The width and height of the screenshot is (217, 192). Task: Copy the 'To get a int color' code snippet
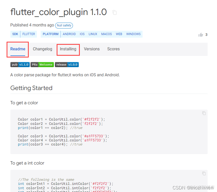coord(204,173)
